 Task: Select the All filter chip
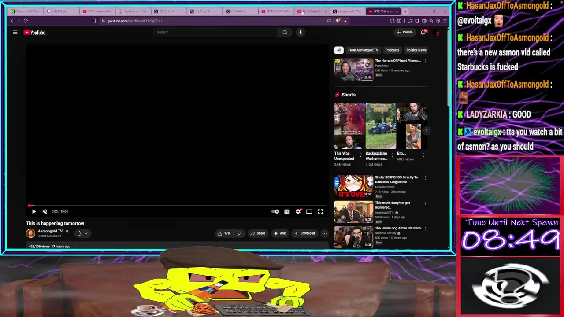[339, 50]
